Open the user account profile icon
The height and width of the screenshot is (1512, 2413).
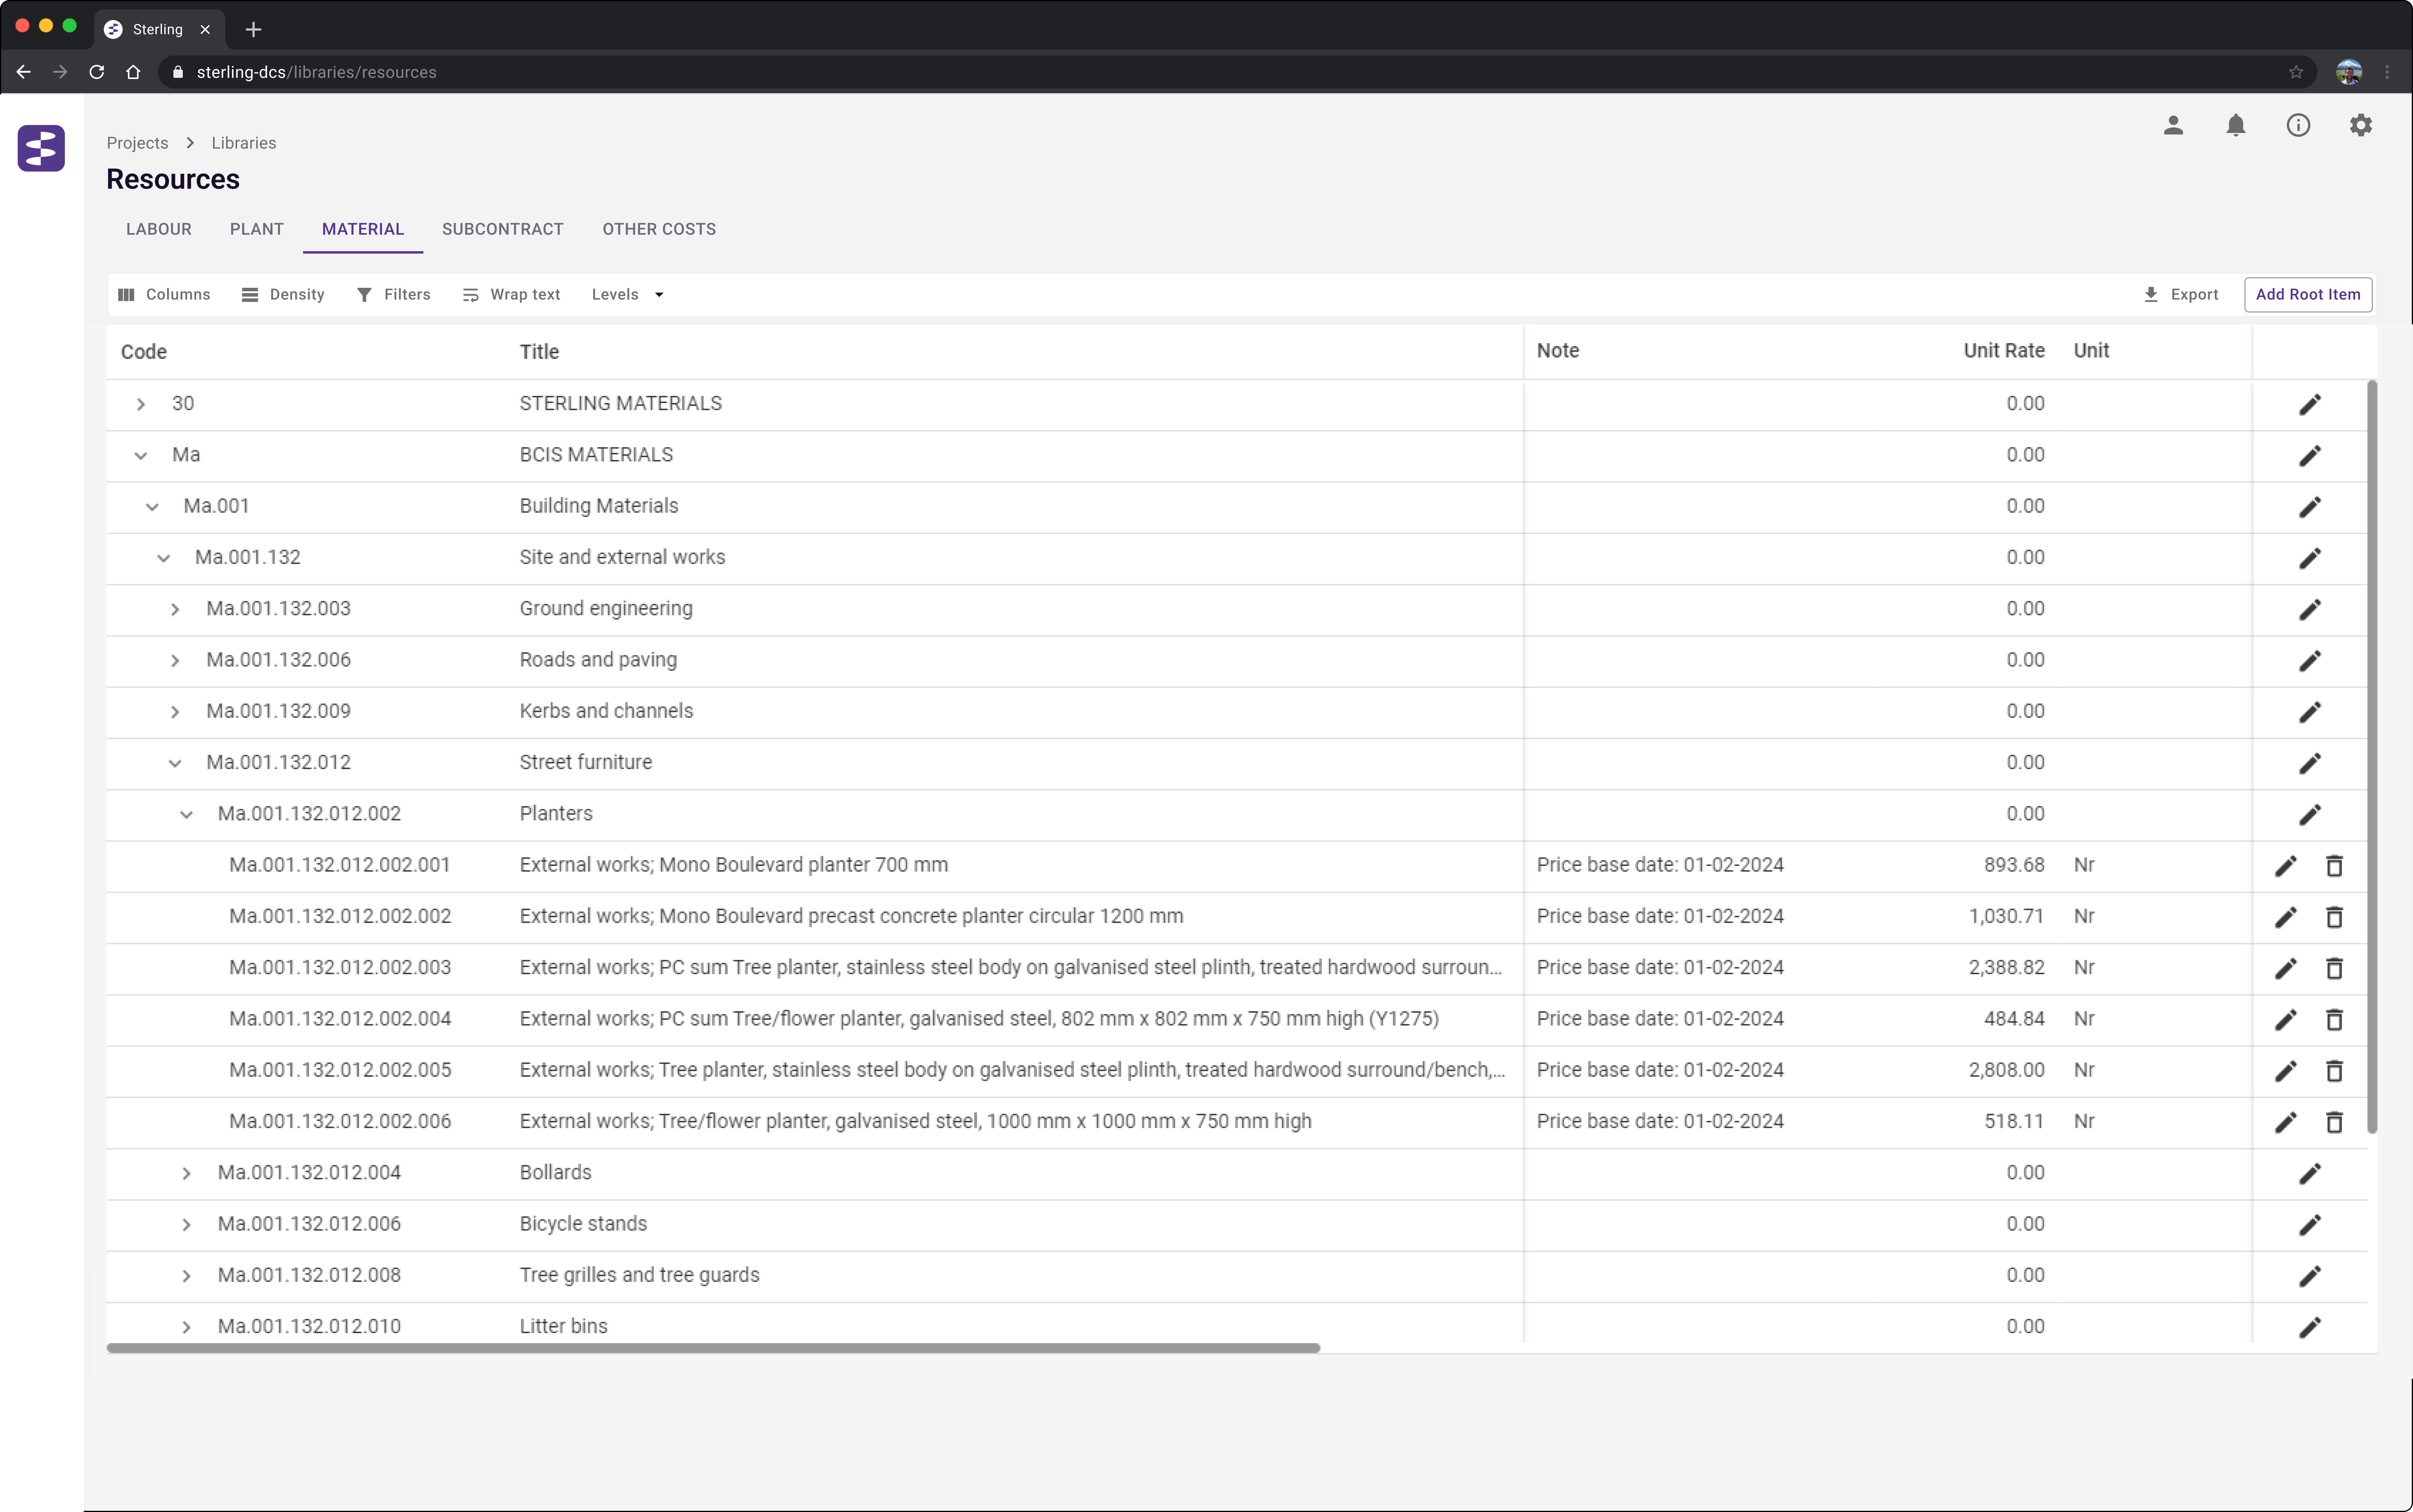coord(2173,125)
